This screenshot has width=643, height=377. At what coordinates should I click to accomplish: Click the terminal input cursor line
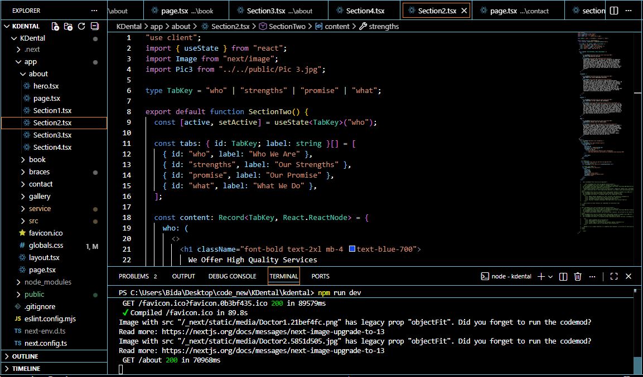click(120, 369)
